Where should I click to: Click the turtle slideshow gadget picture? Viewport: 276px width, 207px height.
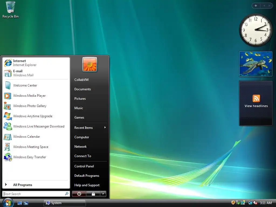click(x=256, y=64)
